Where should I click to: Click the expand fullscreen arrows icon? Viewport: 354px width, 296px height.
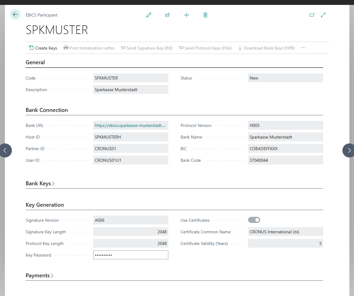[323, 15]
